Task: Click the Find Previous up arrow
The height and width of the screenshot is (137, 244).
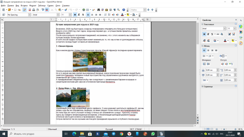Action: click(x=152, y=10)
